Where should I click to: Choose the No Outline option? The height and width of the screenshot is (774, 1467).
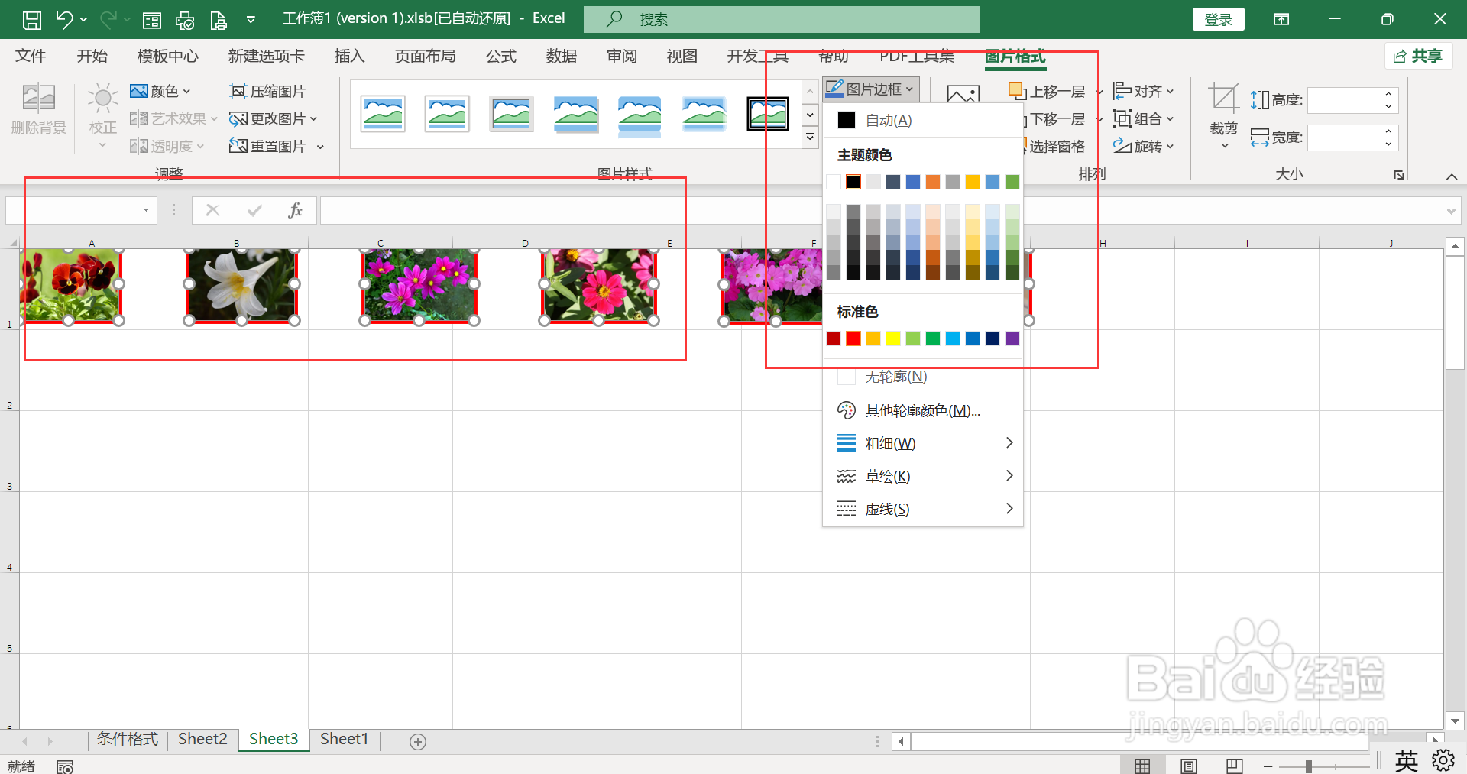coord(922,377)
